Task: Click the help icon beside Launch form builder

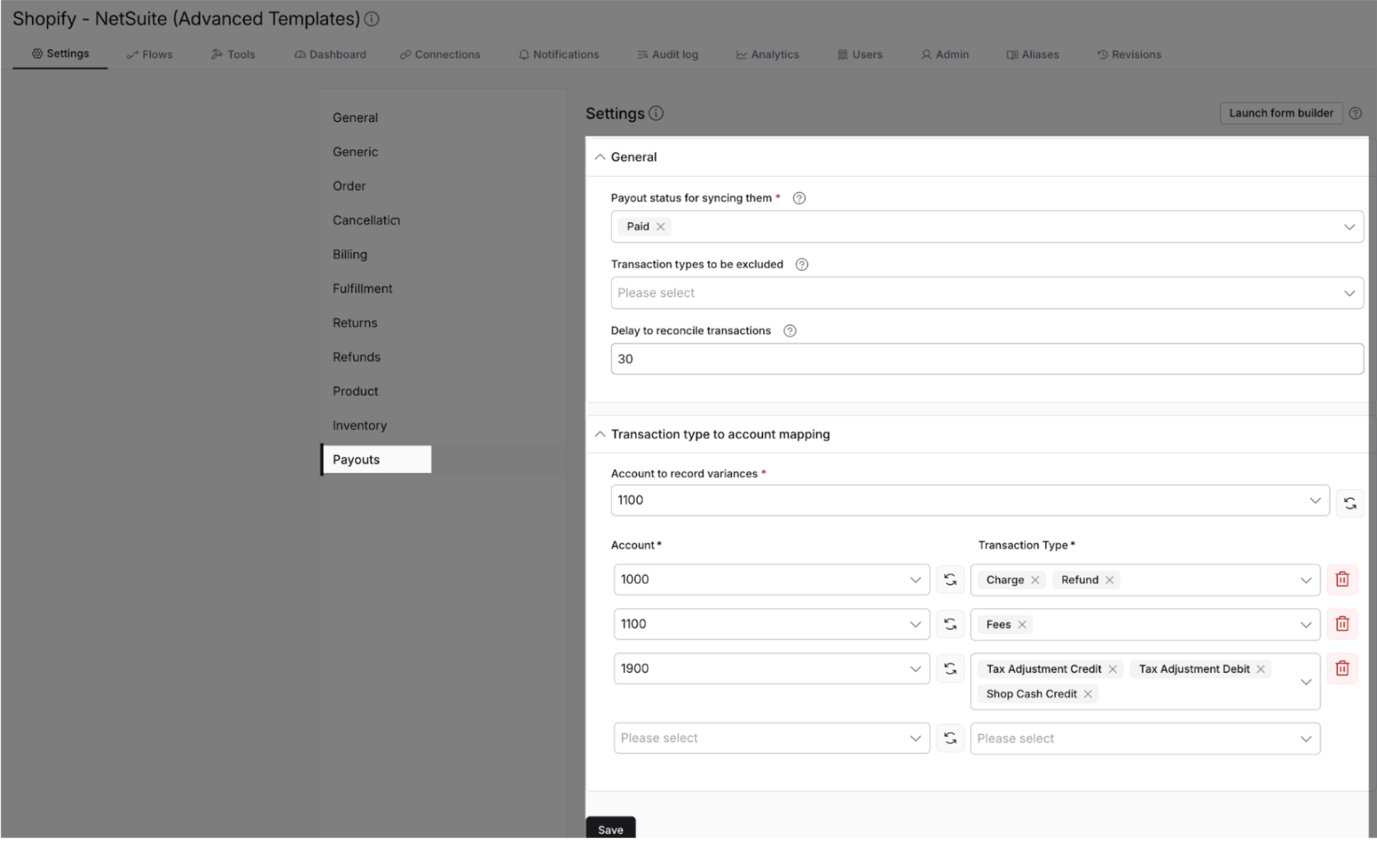Action: point(1355,113)
